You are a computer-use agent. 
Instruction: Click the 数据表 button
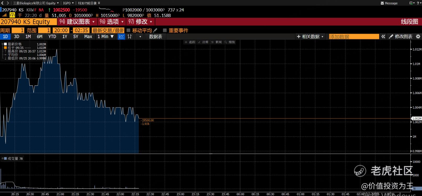point(156,37)
